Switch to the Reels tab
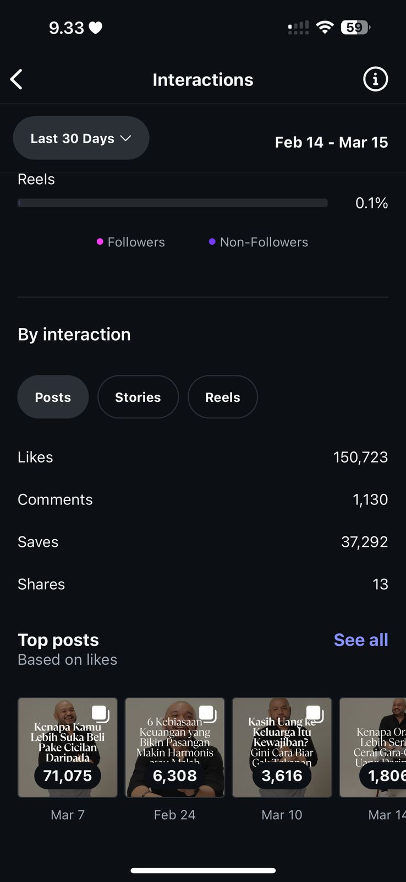Image resolution: width=406 pixels, height=882 pixels. (x=222, y=397)
